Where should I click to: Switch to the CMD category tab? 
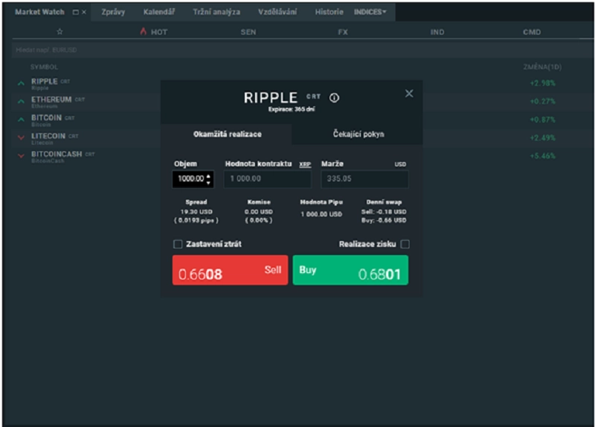pos(532,32)
